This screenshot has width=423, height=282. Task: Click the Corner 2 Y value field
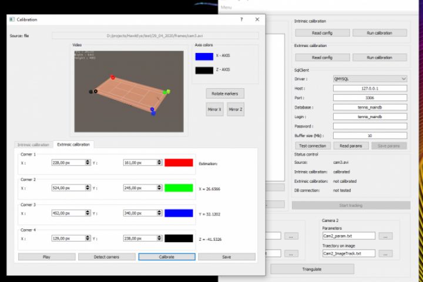[x=140, y=188]
